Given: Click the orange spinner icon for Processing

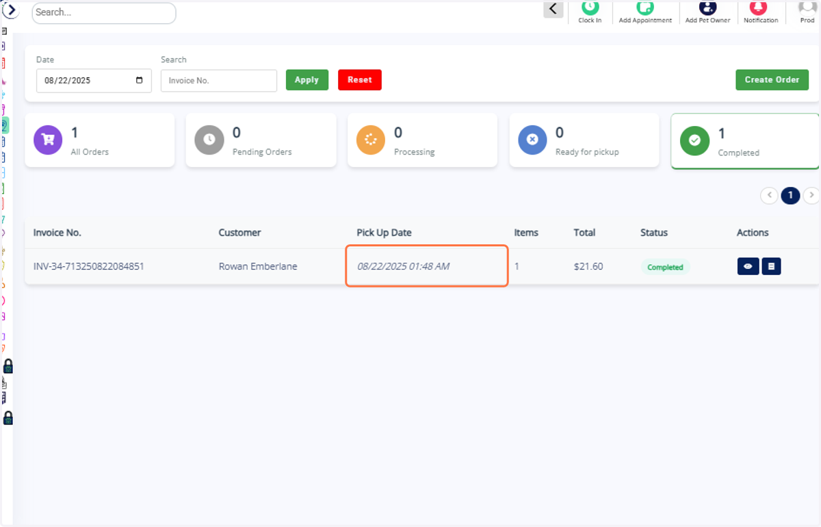Looking at the screenshot, I should 371,140.
